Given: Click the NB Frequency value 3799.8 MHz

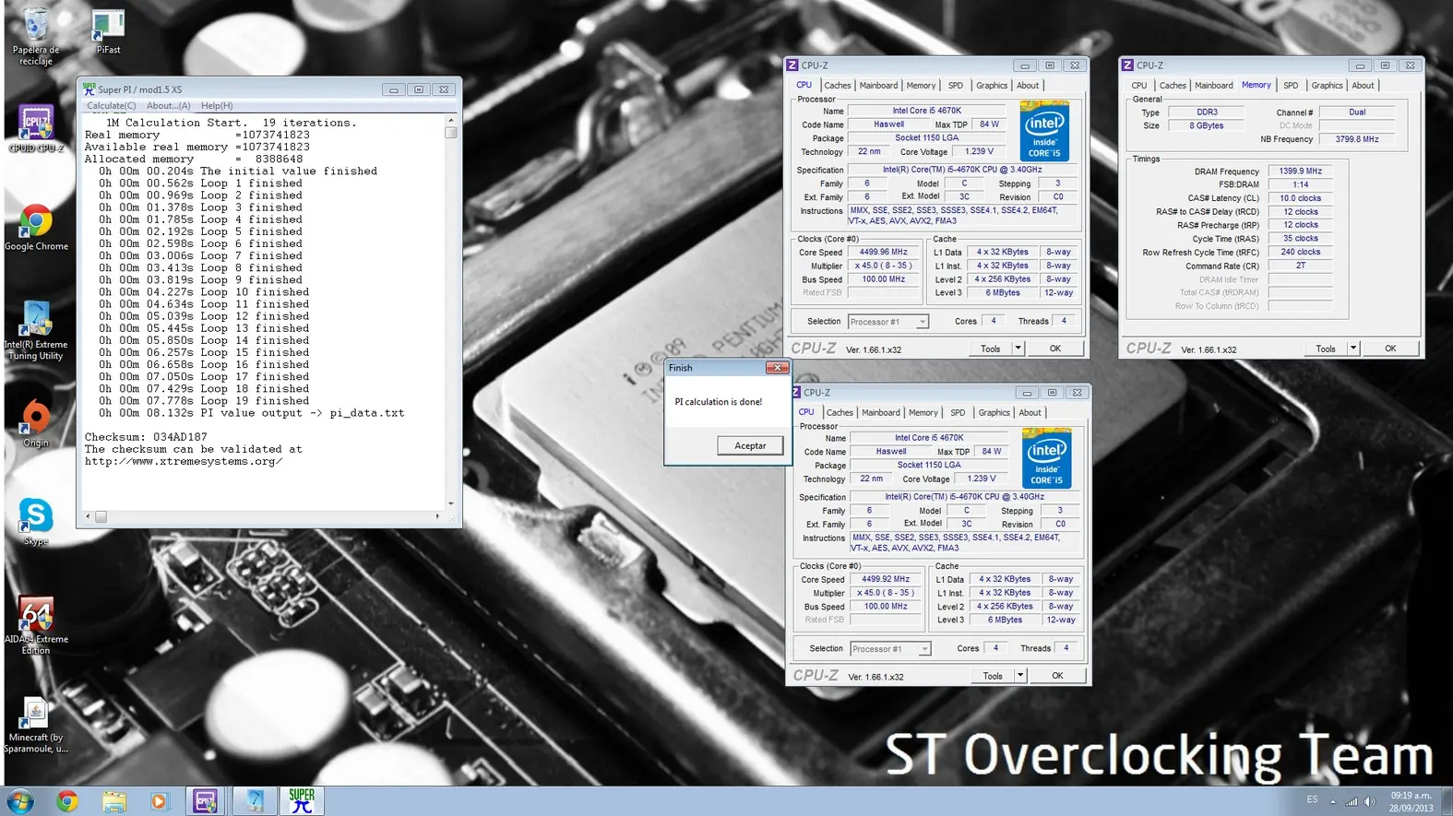Looking at the screenshot, I should [1356, 139].
